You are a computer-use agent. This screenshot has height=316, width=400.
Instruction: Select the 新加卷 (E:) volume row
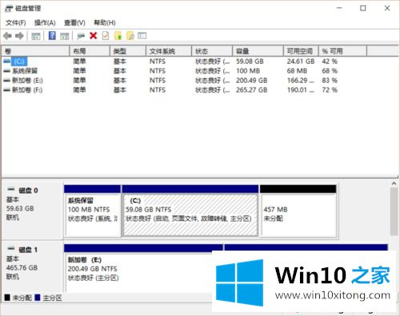coord(27,81)
